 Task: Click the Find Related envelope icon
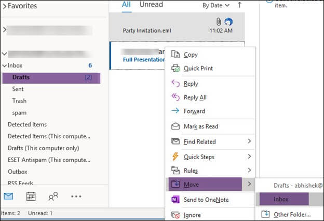pyautogui.click(x=176, y=141)
